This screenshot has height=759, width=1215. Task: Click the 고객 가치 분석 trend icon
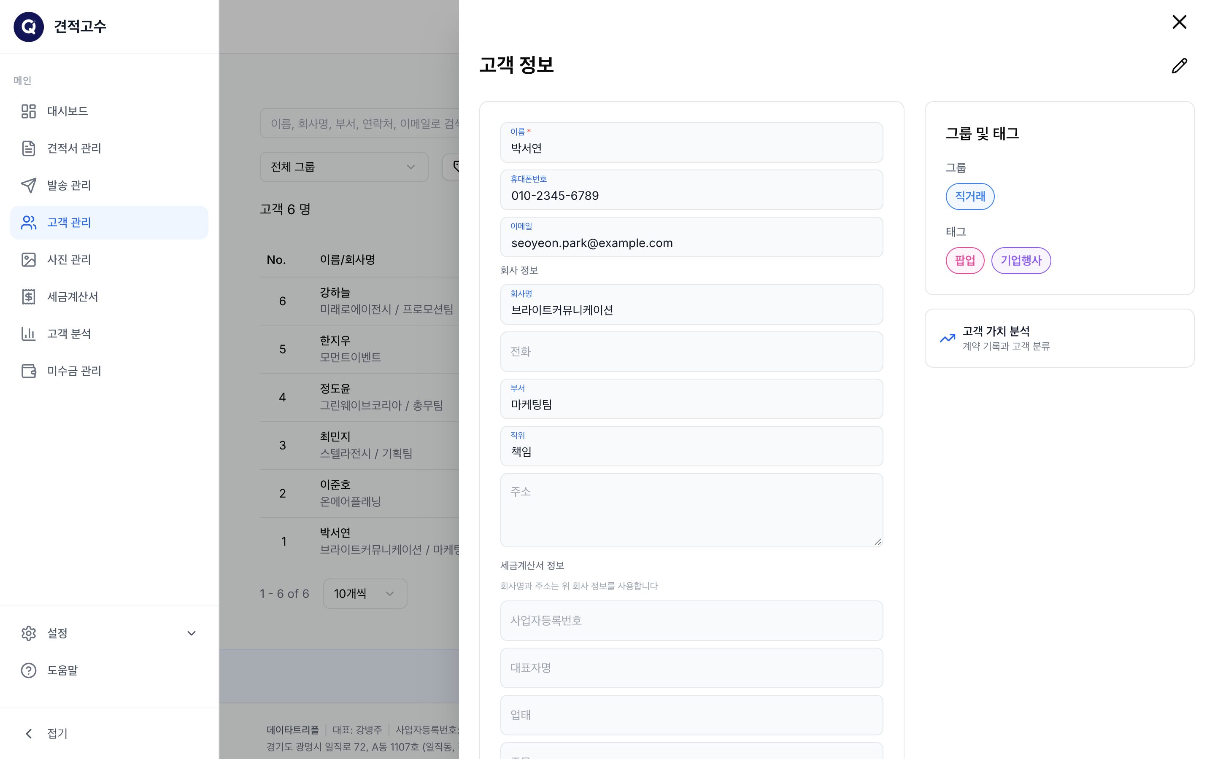coord(947,338)
